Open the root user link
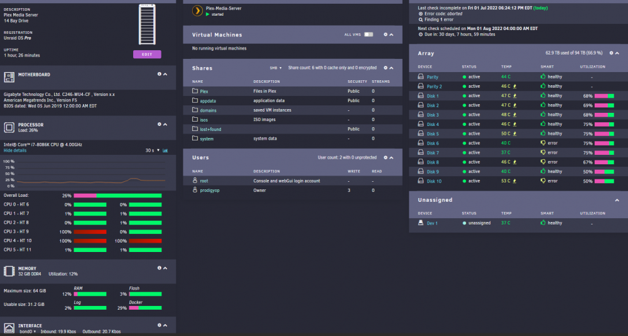 [x=204, y=181]
